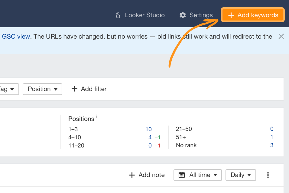This screenshot has width=289, height=193.
Task: Click the count for positions 1–3
Action: (148, 129)
